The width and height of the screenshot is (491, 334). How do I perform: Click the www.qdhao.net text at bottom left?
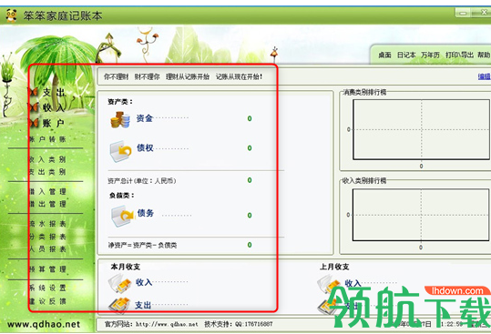pos(44,324)
